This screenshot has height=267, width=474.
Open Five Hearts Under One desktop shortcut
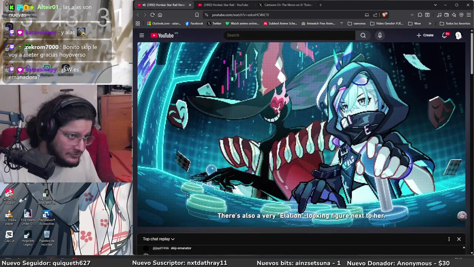(x=28, y=218)
